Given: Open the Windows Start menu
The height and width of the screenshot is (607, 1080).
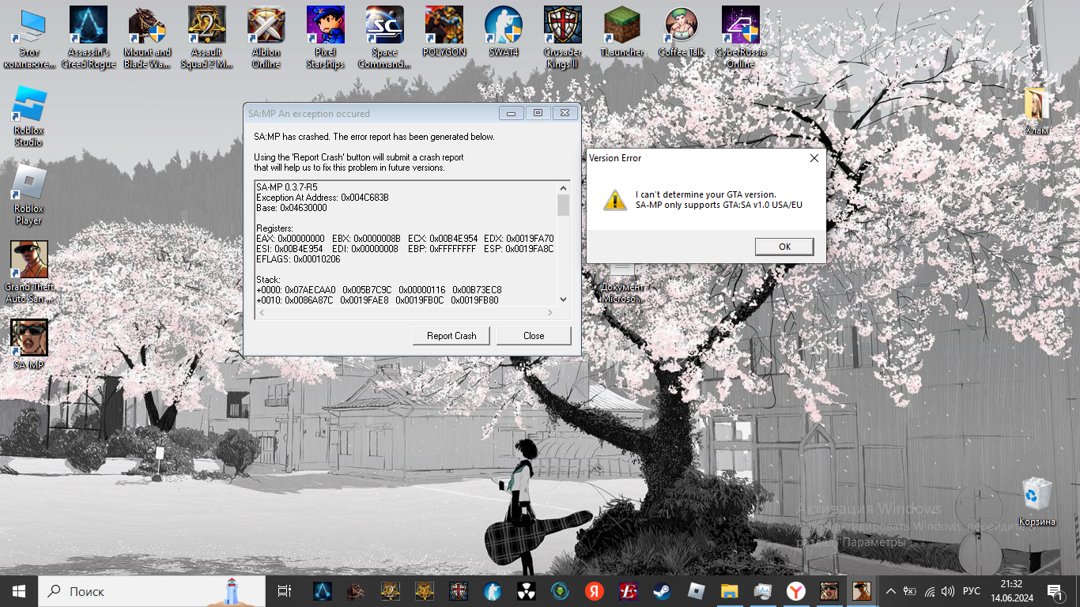Looking at the screenshot, I should pyautogui.click(x=19, y=591).
